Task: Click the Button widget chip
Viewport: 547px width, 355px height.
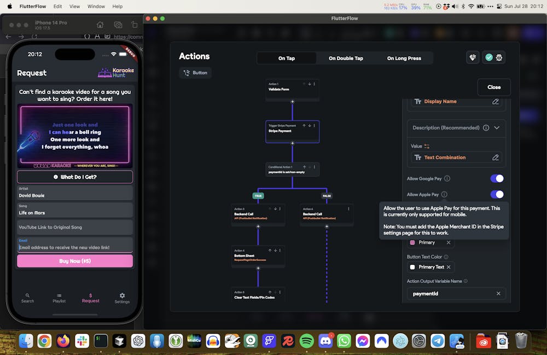Action: [x=195, y=73]
